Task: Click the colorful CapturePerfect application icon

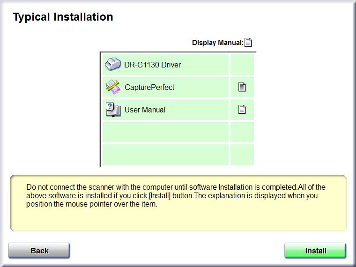Action: [x=113, y=87]
